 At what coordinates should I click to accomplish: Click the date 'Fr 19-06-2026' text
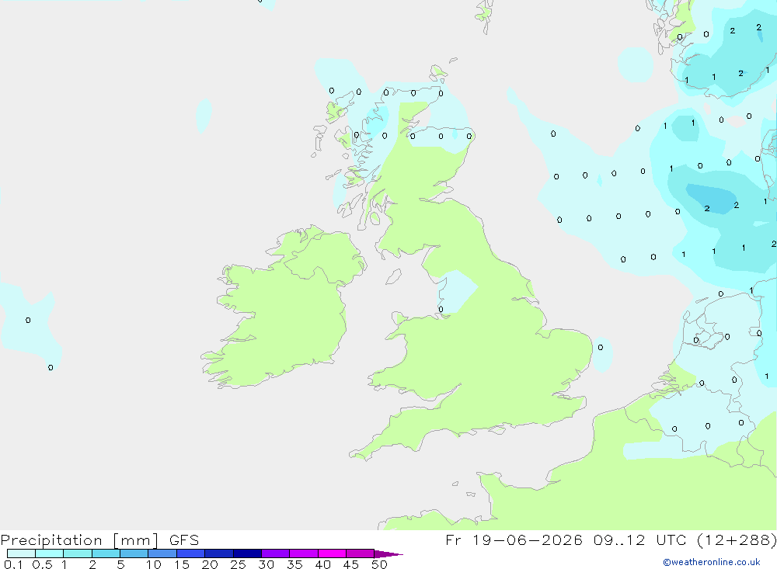coord(514,540)
